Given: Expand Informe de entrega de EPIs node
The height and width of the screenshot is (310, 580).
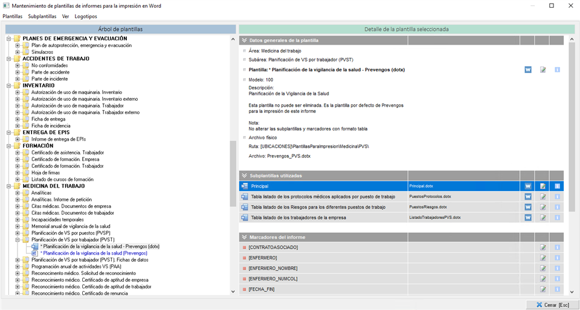Looking at the screenshot, I should click(x=18, y=139).
